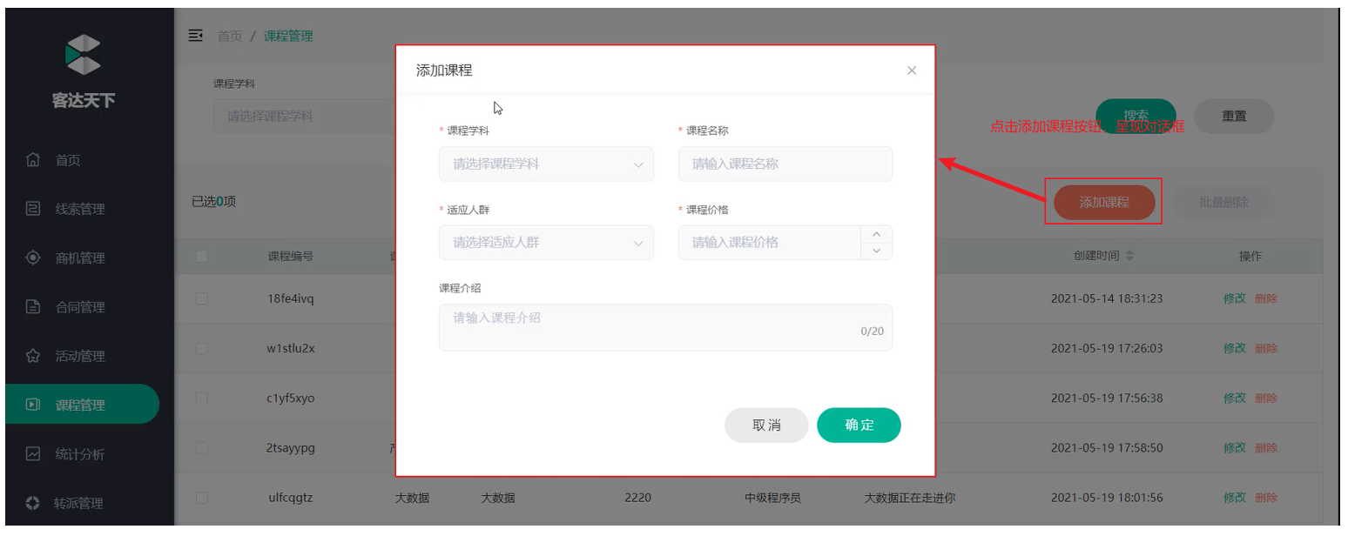Click the 商机管理 target icon
Screen dimensions: 1348x536
coord(33,258)
